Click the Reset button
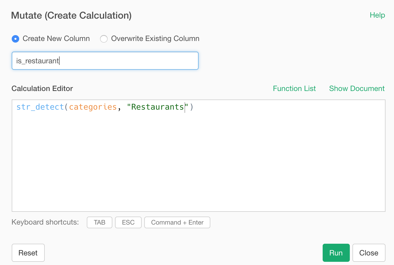 [28, 253]
